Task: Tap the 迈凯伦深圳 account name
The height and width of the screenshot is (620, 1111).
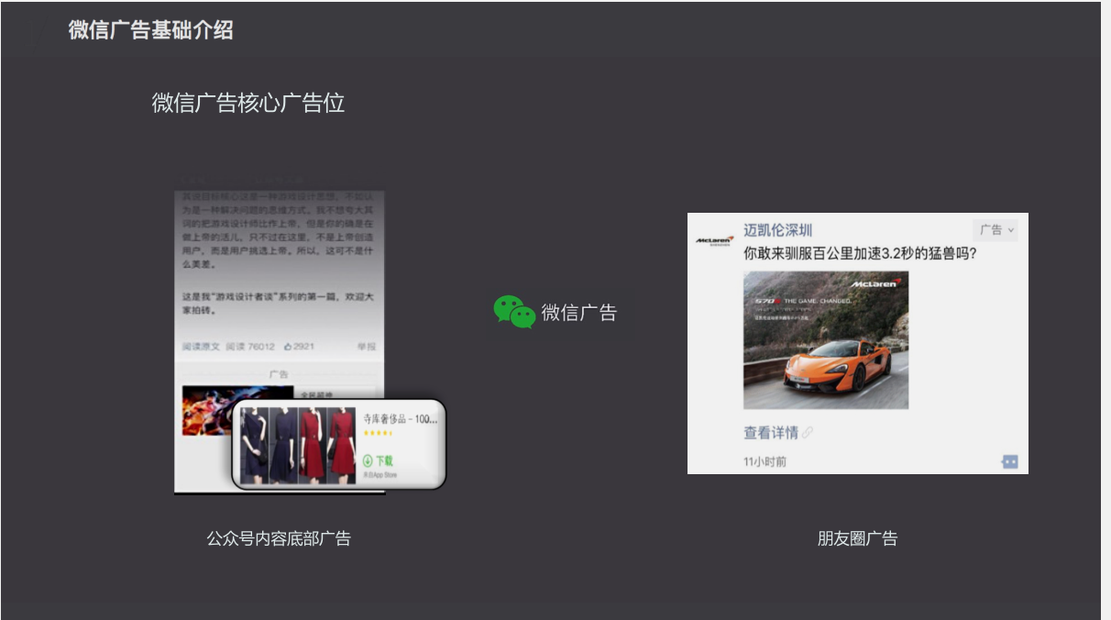Action: [x=777, y=229]
